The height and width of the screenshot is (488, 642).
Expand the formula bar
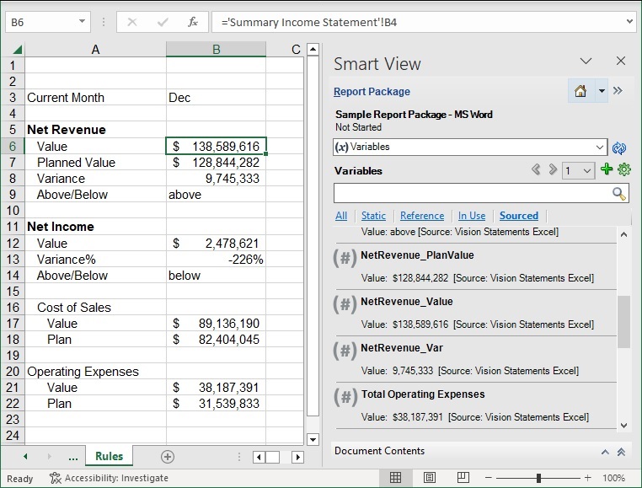click(629, 21)
